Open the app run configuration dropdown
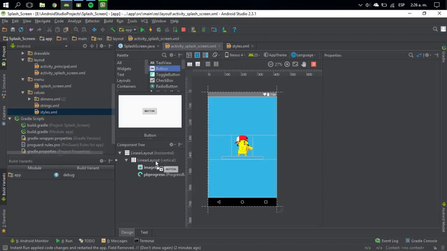The image size is (447, 251). point(128,30)
